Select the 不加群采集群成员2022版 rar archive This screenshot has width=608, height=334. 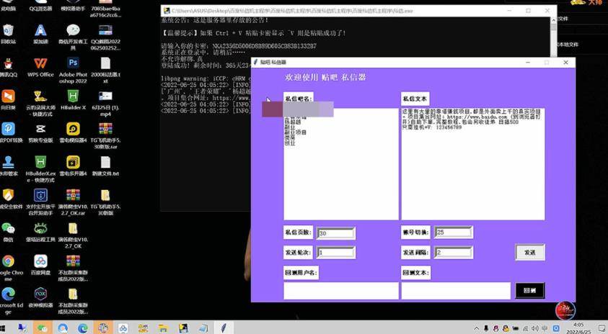[73, 268]
